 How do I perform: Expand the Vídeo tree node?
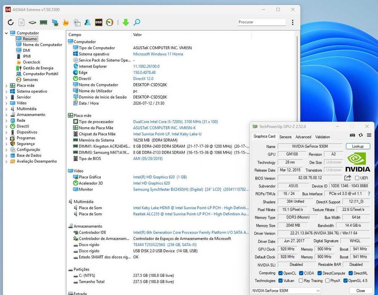click(6, 103)
